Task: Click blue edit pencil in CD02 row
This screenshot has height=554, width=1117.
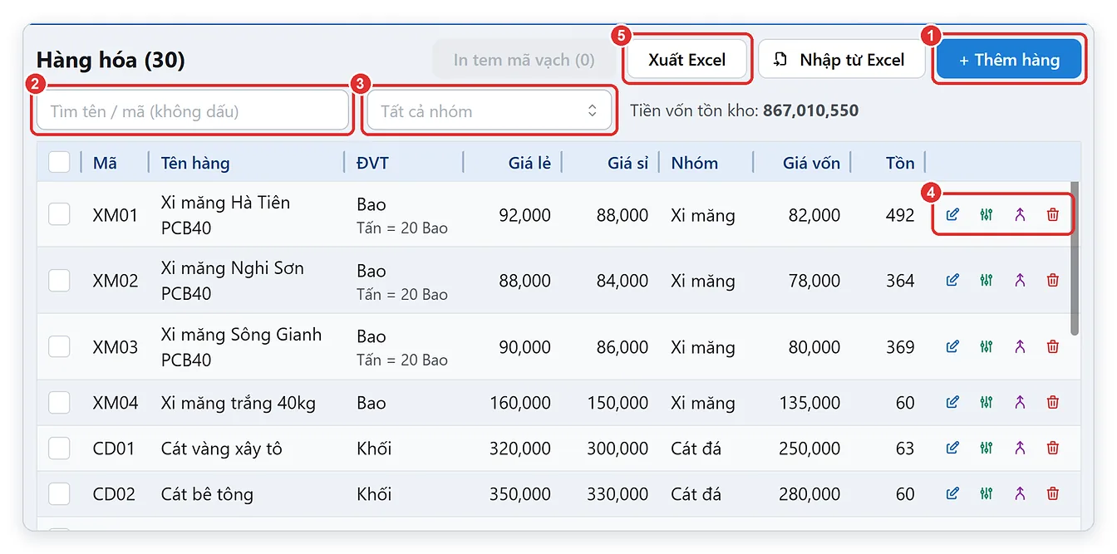Action: tap(952, 493)
